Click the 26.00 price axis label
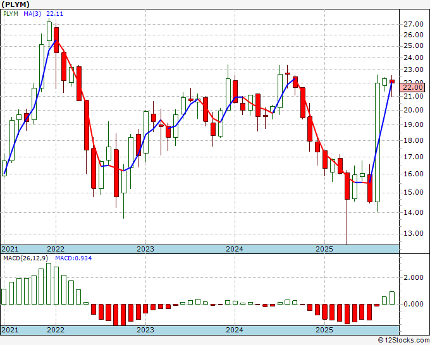 [x=414, y=35]
